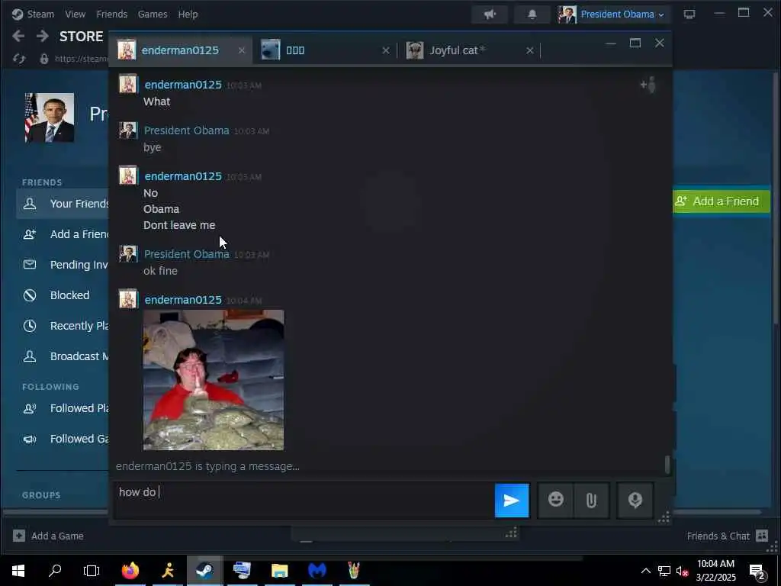Click the muted volume icon in system tray

click(682, 571)
